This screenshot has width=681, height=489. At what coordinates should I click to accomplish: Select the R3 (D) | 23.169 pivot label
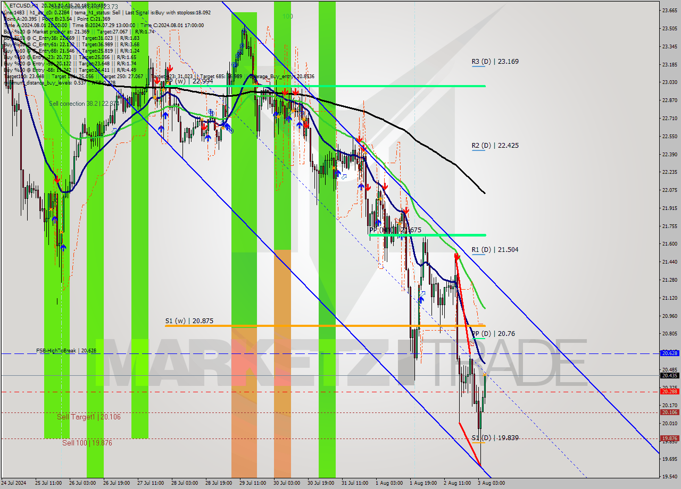495,61
